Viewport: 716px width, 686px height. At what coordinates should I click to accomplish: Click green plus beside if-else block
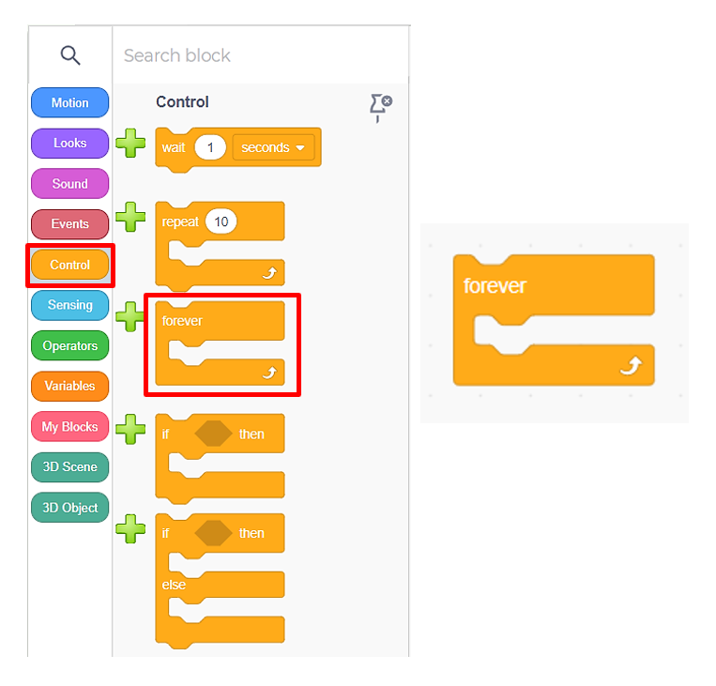point(130,529)
